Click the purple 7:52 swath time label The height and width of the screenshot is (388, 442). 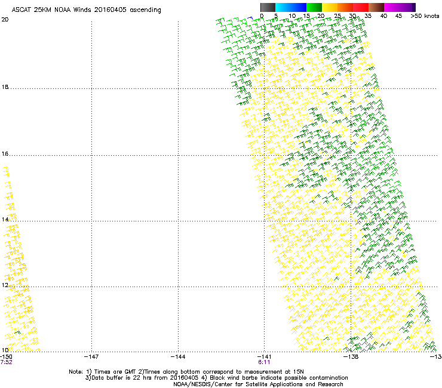[6, 362]
